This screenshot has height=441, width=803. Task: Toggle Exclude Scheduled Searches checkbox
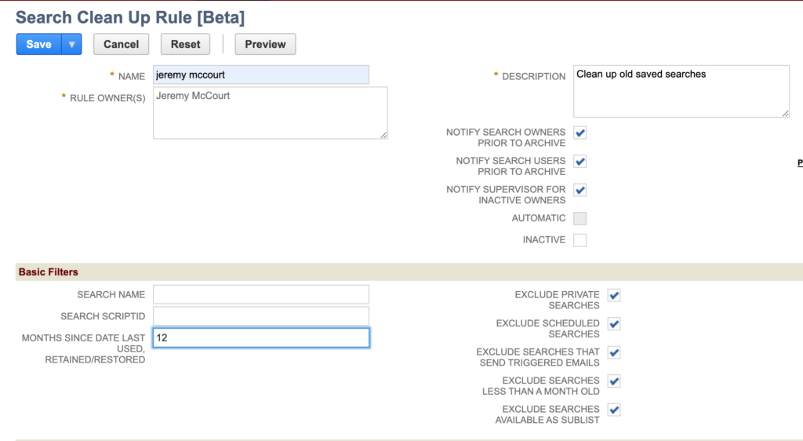tap(614, 324)
